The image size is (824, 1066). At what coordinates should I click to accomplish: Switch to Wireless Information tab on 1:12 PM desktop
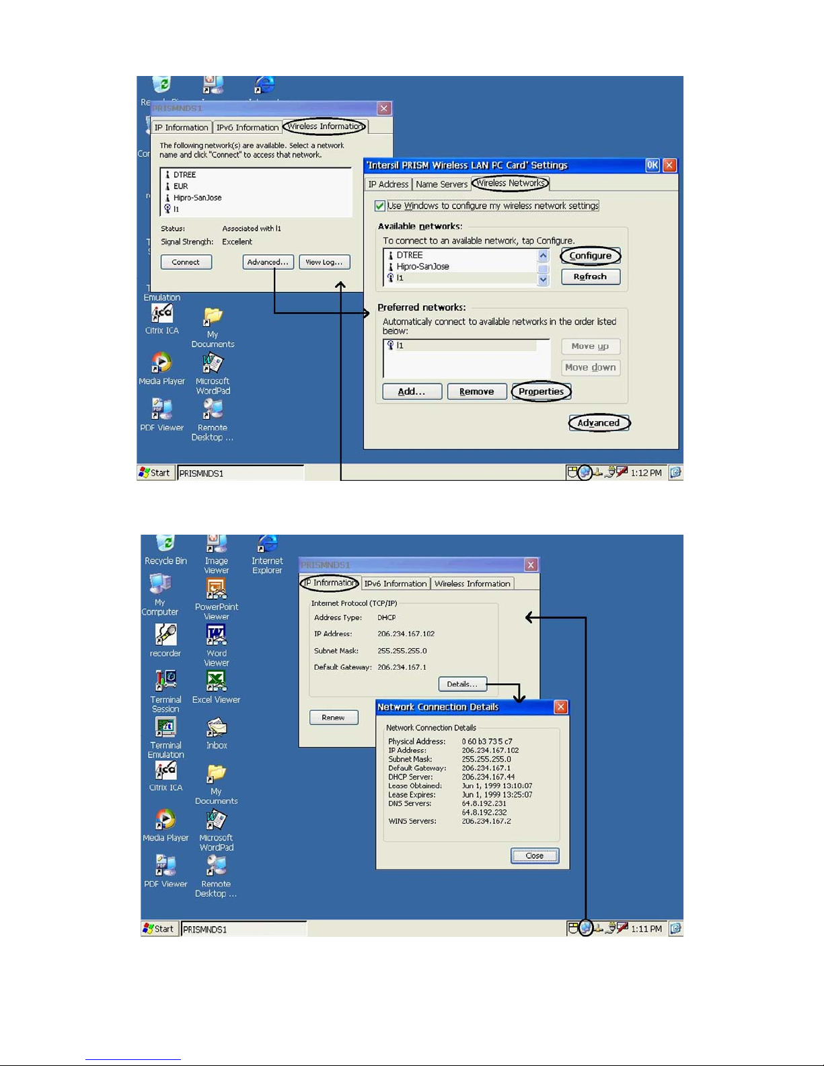click(325, 126)
